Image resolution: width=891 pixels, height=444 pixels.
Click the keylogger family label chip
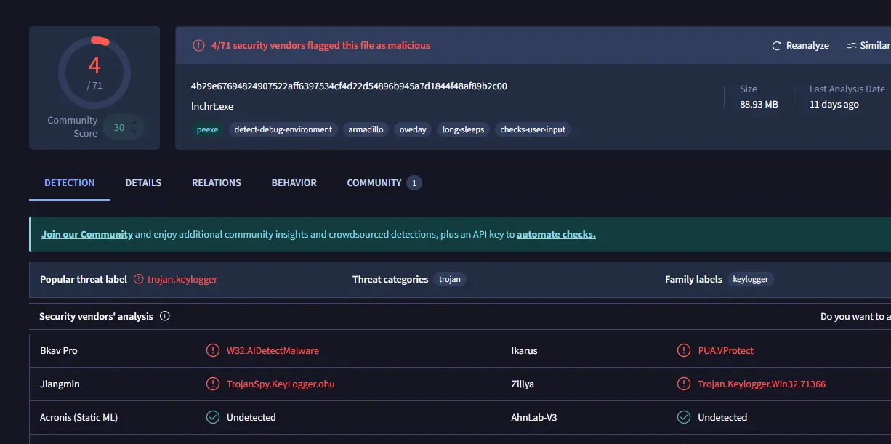coord(751,279)
